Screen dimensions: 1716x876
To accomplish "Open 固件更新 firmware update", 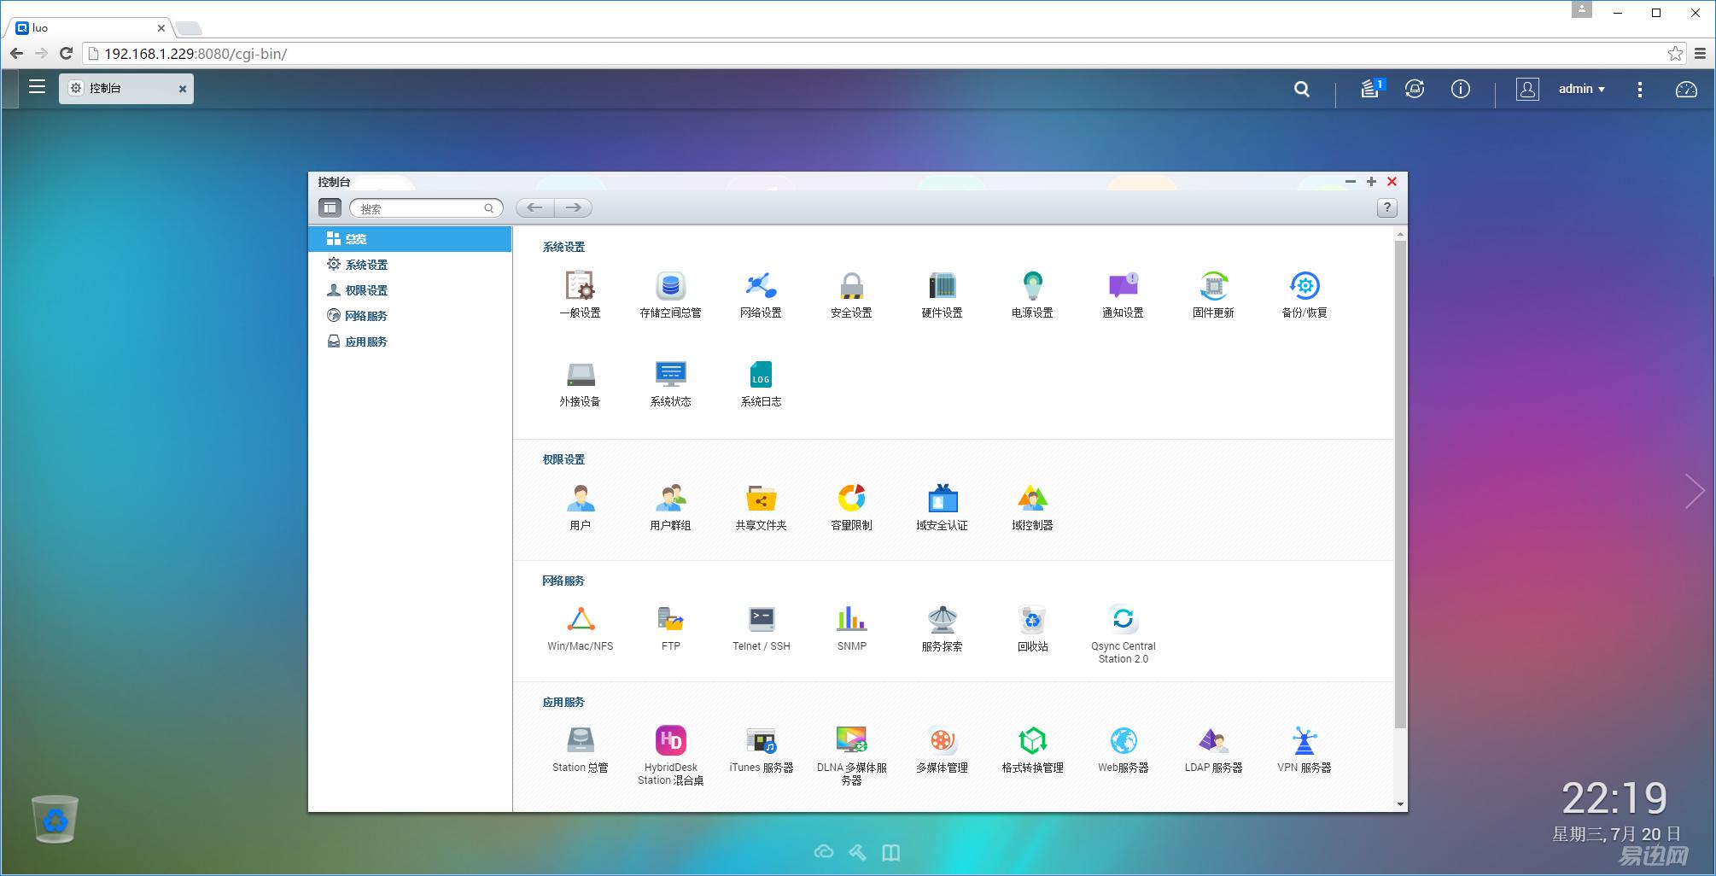I will coord(1214,295).
